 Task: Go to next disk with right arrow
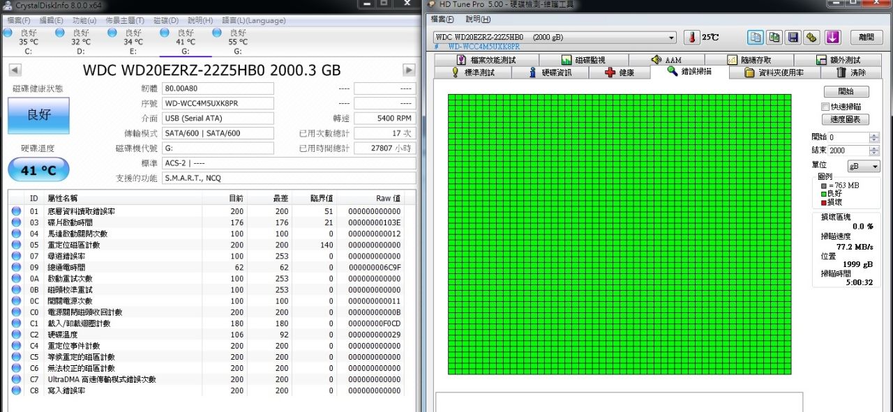[x=410, y=70]
